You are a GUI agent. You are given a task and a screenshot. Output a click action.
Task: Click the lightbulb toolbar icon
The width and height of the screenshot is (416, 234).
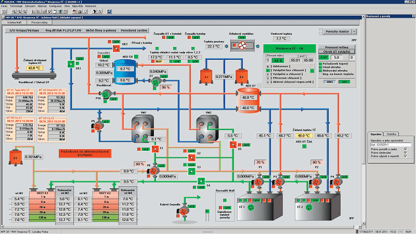(49, 11)
